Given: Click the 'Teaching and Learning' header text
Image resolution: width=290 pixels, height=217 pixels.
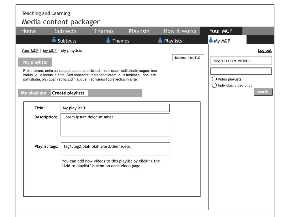Looking at the screenshot, I should click(46, 13).
